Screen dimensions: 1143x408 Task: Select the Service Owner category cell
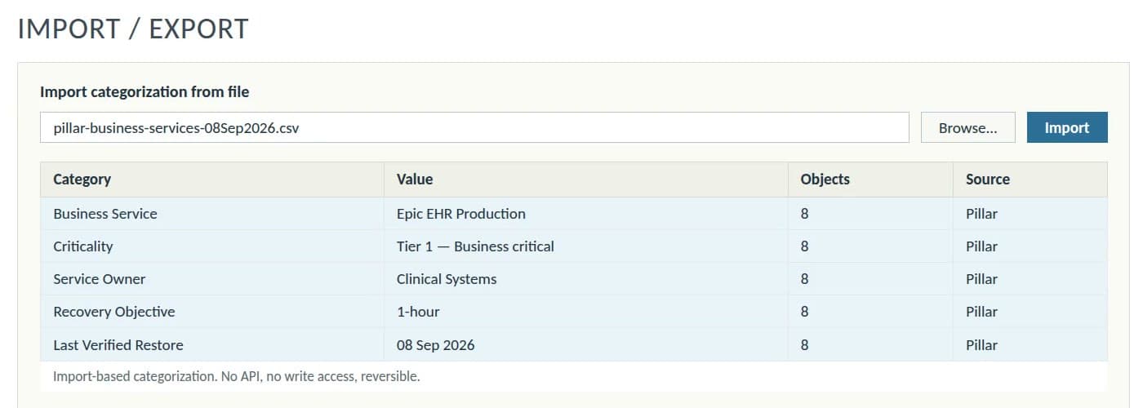point(212,279)
